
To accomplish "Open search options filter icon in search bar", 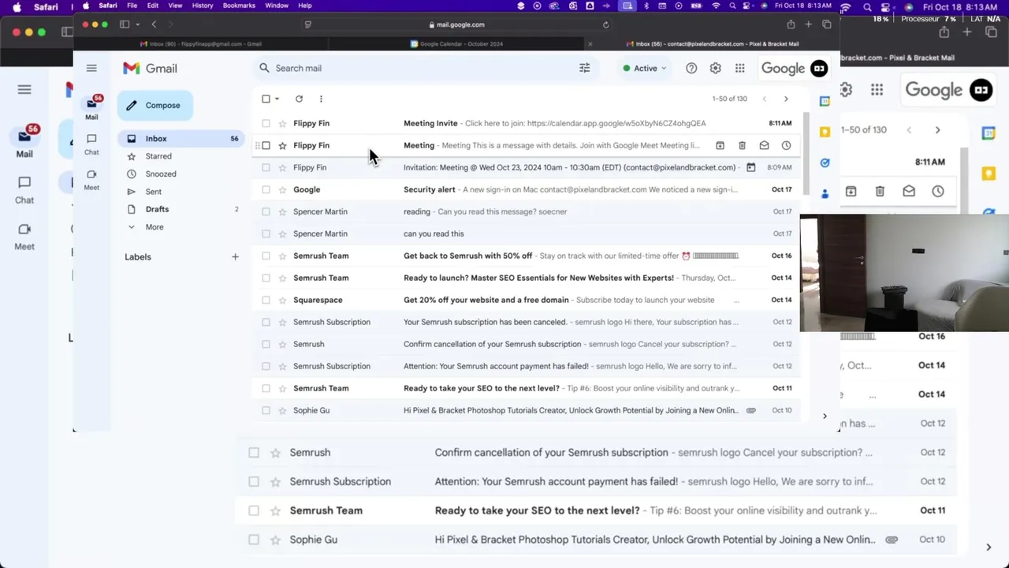I will (585, 68).
